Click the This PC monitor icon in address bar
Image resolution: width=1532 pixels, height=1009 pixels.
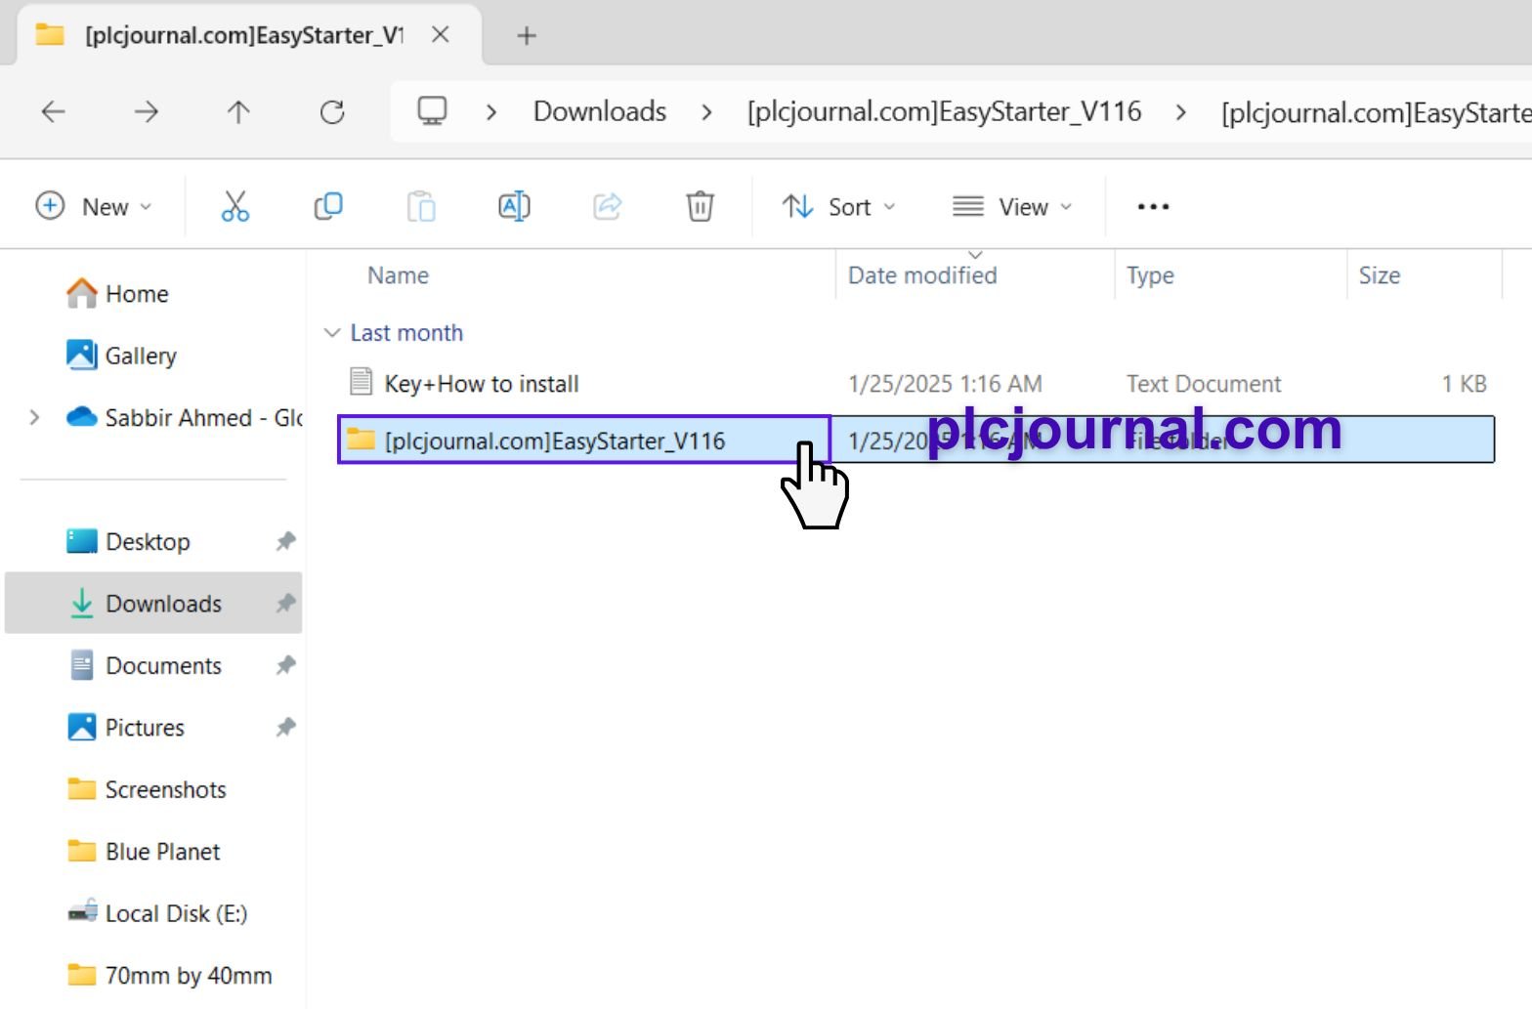pyautogui.click(x=432, y=110)
